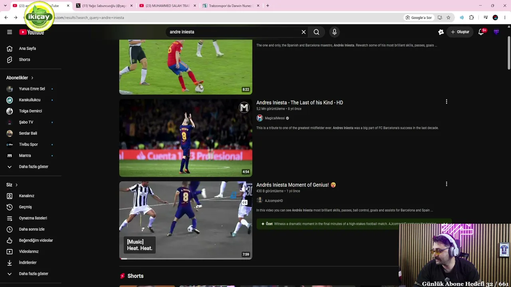This screenshot has width=511, height=287.
Task: Open the Abonelikler section chevron
Action: (32, 78)
